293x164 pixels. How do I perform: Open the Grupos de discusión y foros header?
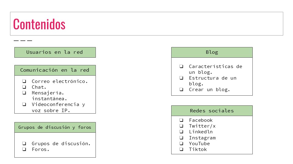(x=55, y=127)
